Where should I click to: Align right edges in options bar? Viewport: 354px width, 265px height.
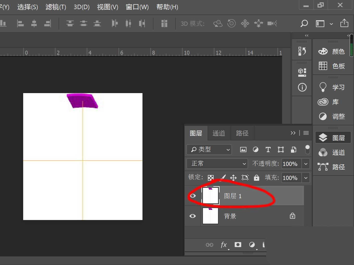click(47, 23)
